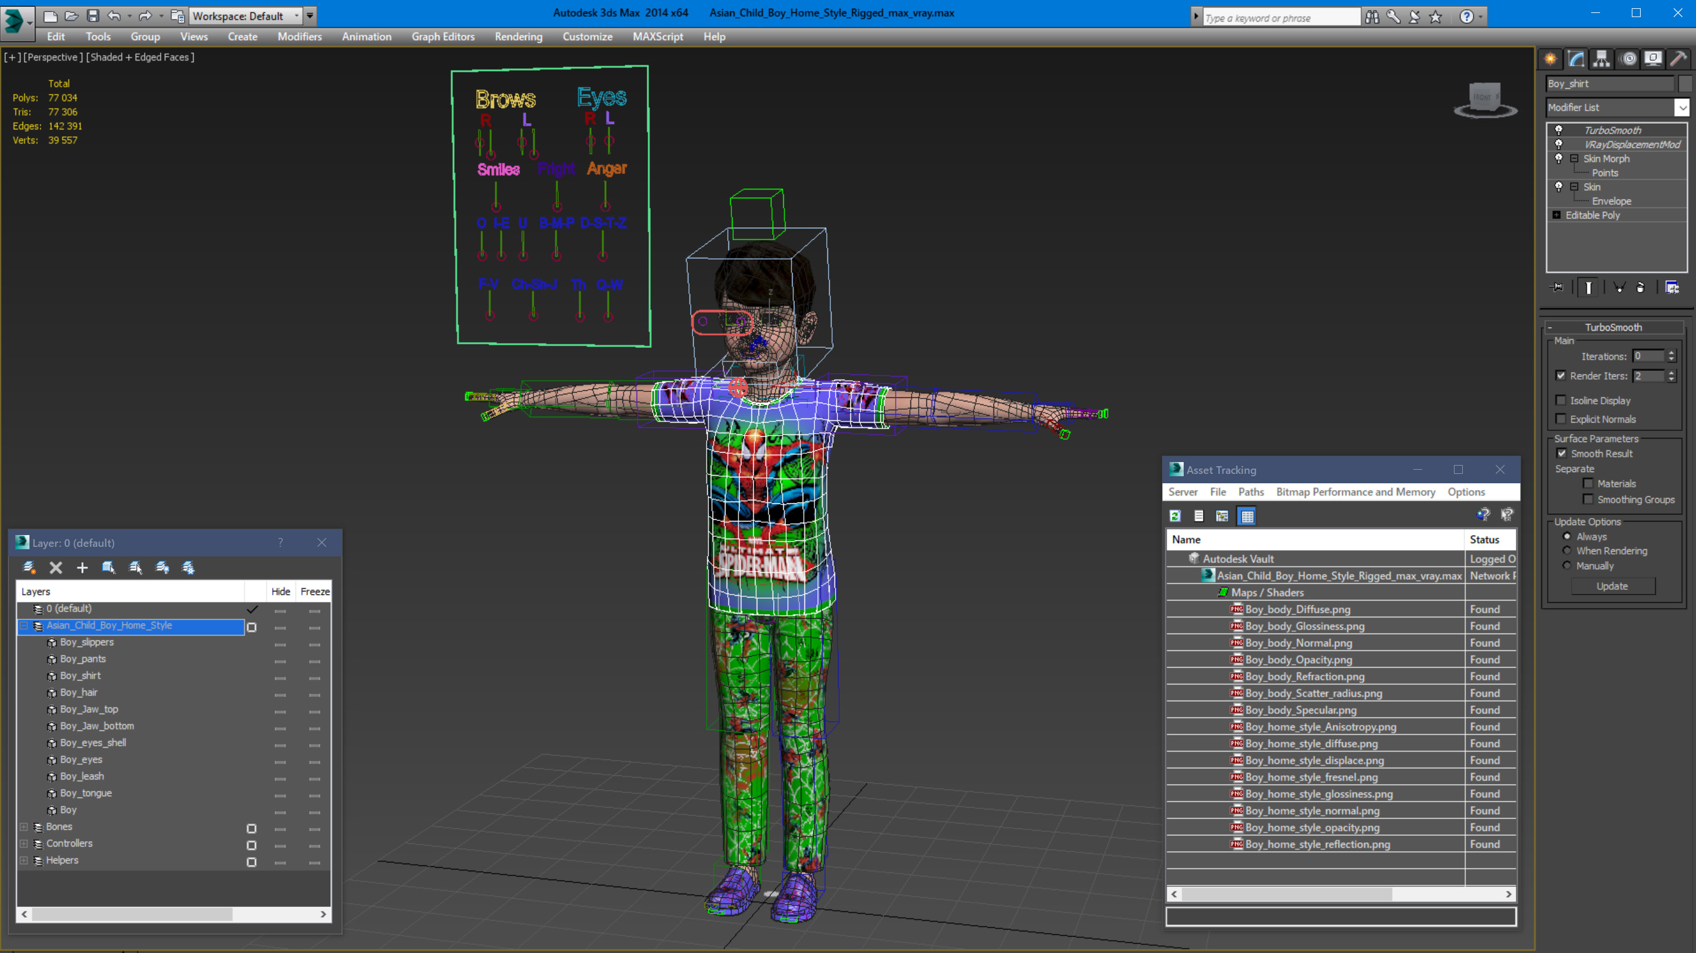Toggle Show End Result icon

coord(1588,287)
